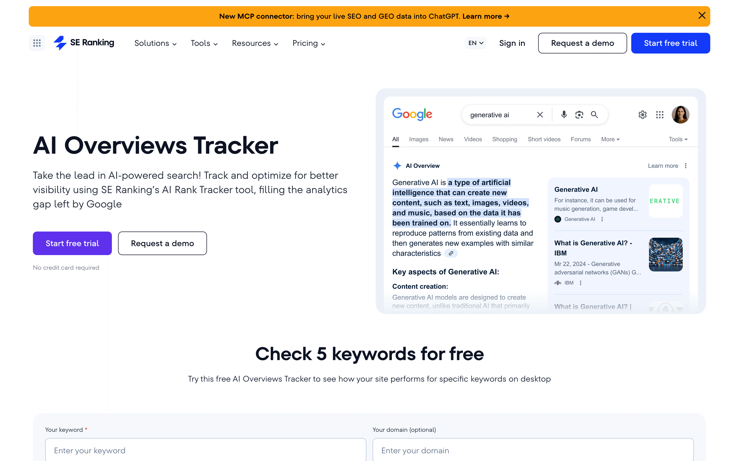Click the camera image search icon
The height and width of the screenshot is (461, 739).
click(x=579, y=115)
